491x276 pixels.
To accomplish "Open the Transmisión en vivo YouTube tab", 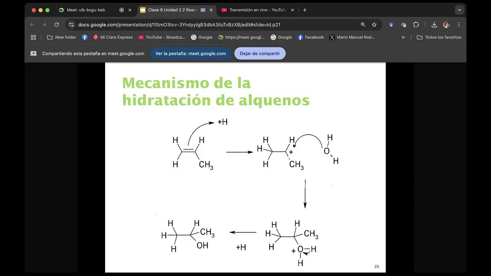I will pyautogui.click(x=258, y=10).
